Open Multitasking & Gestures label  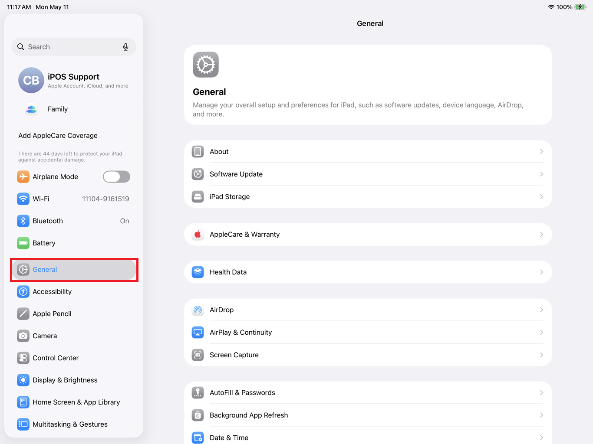(x=70, y=424)
